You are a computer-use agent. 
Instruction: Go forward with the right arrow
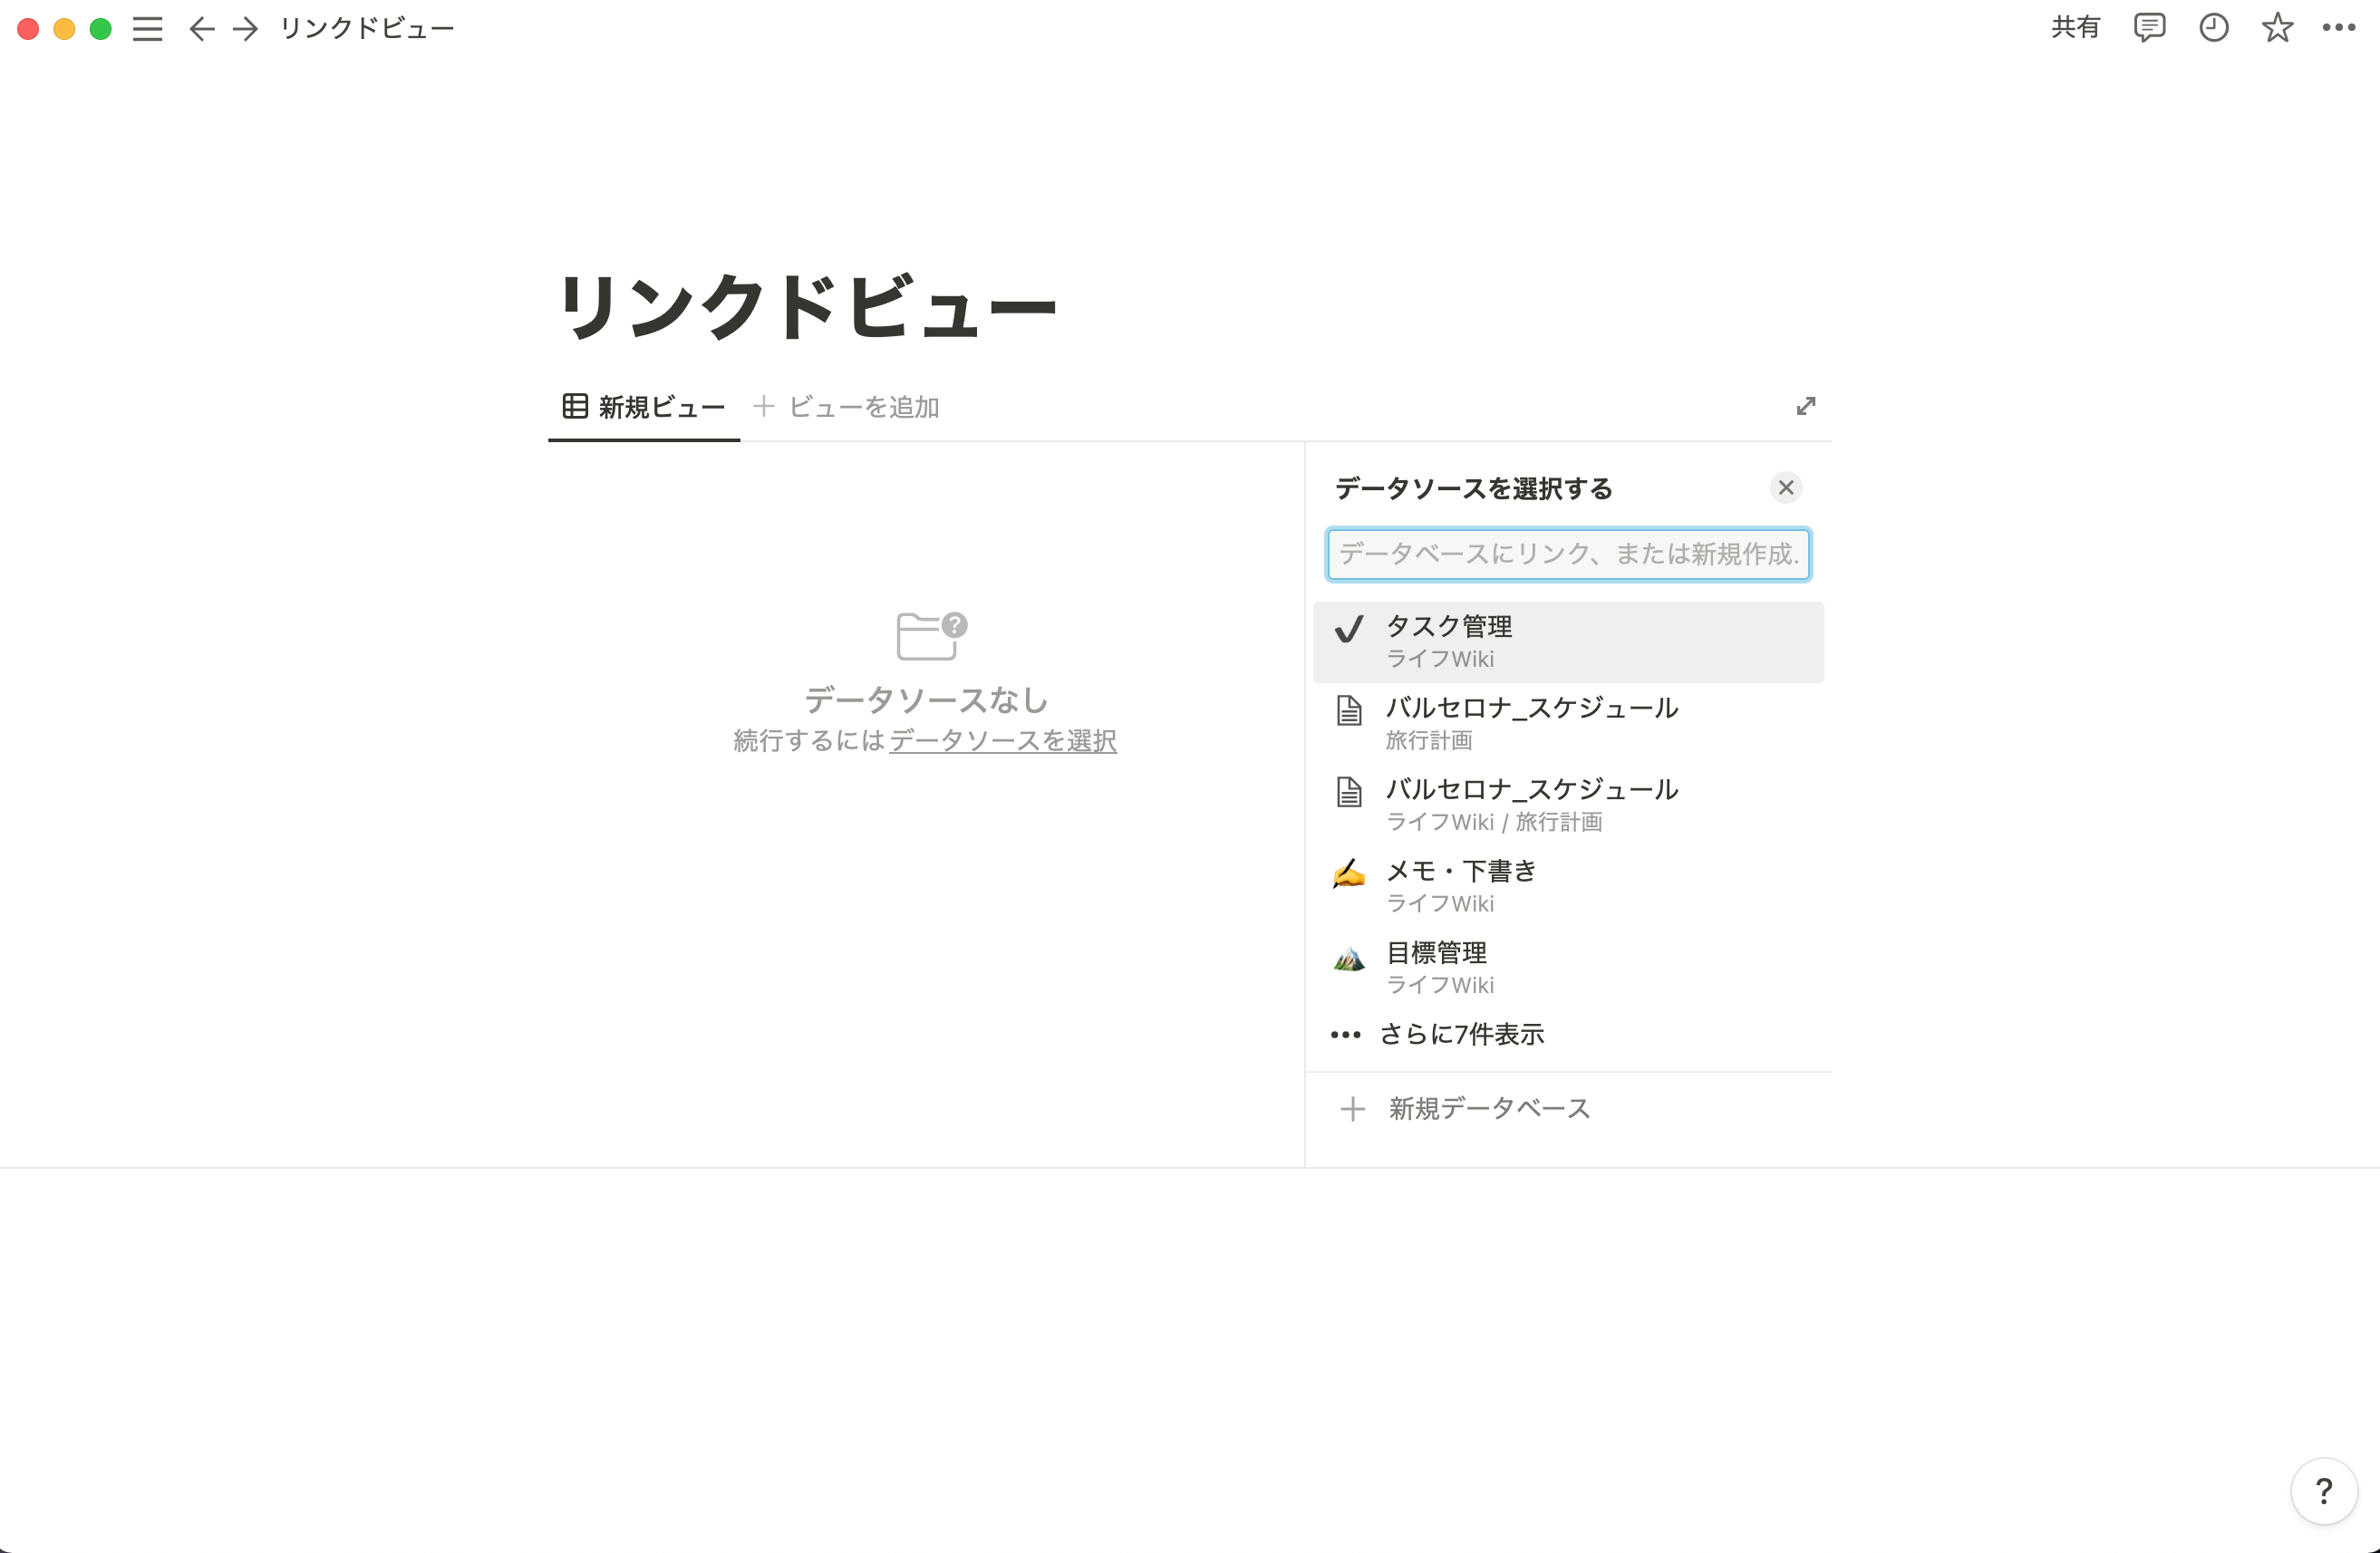pyautogui.click(x=245, y=29)
